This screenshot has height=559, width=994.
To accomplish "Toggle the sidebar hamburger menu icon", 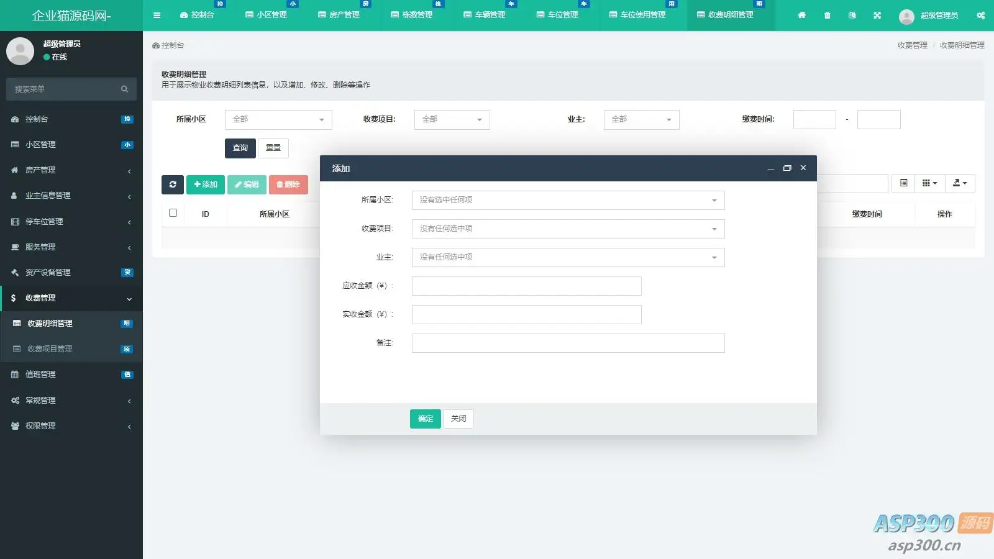I will pyautogui.click(x=157, y=15).
